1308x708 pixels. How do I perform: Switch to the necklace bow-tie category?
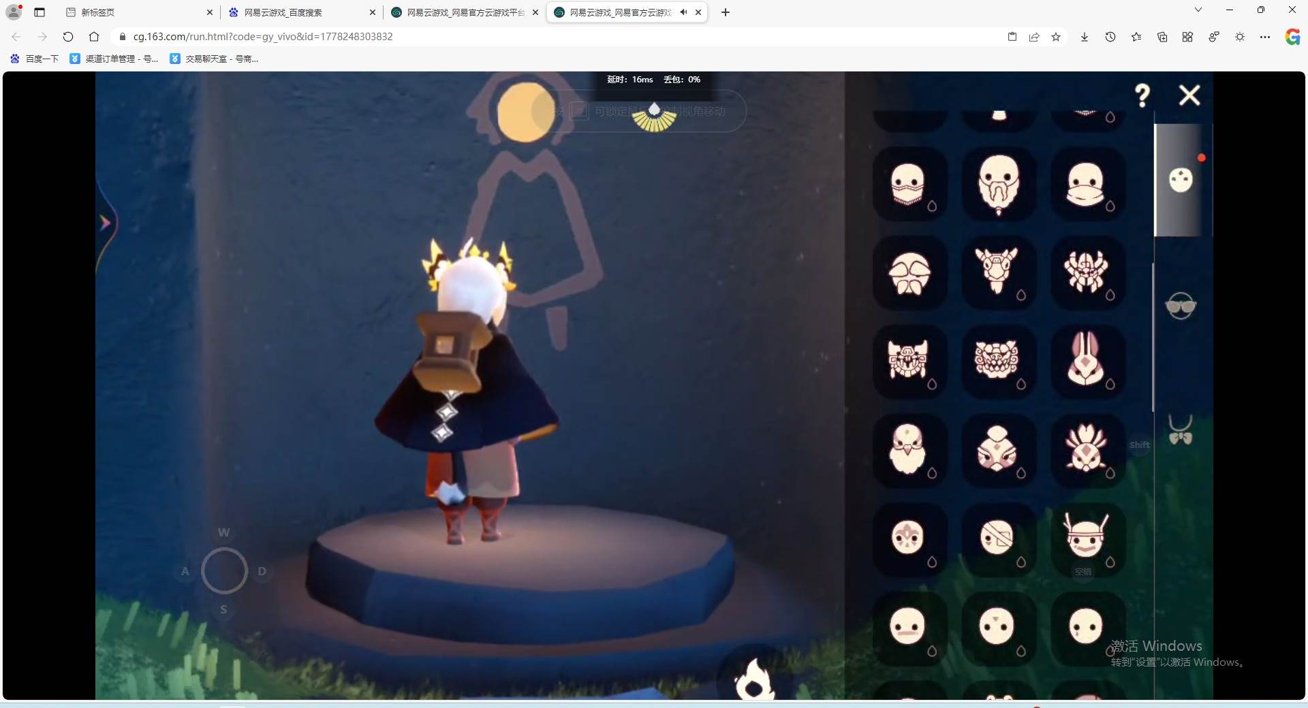(1181, 430)
